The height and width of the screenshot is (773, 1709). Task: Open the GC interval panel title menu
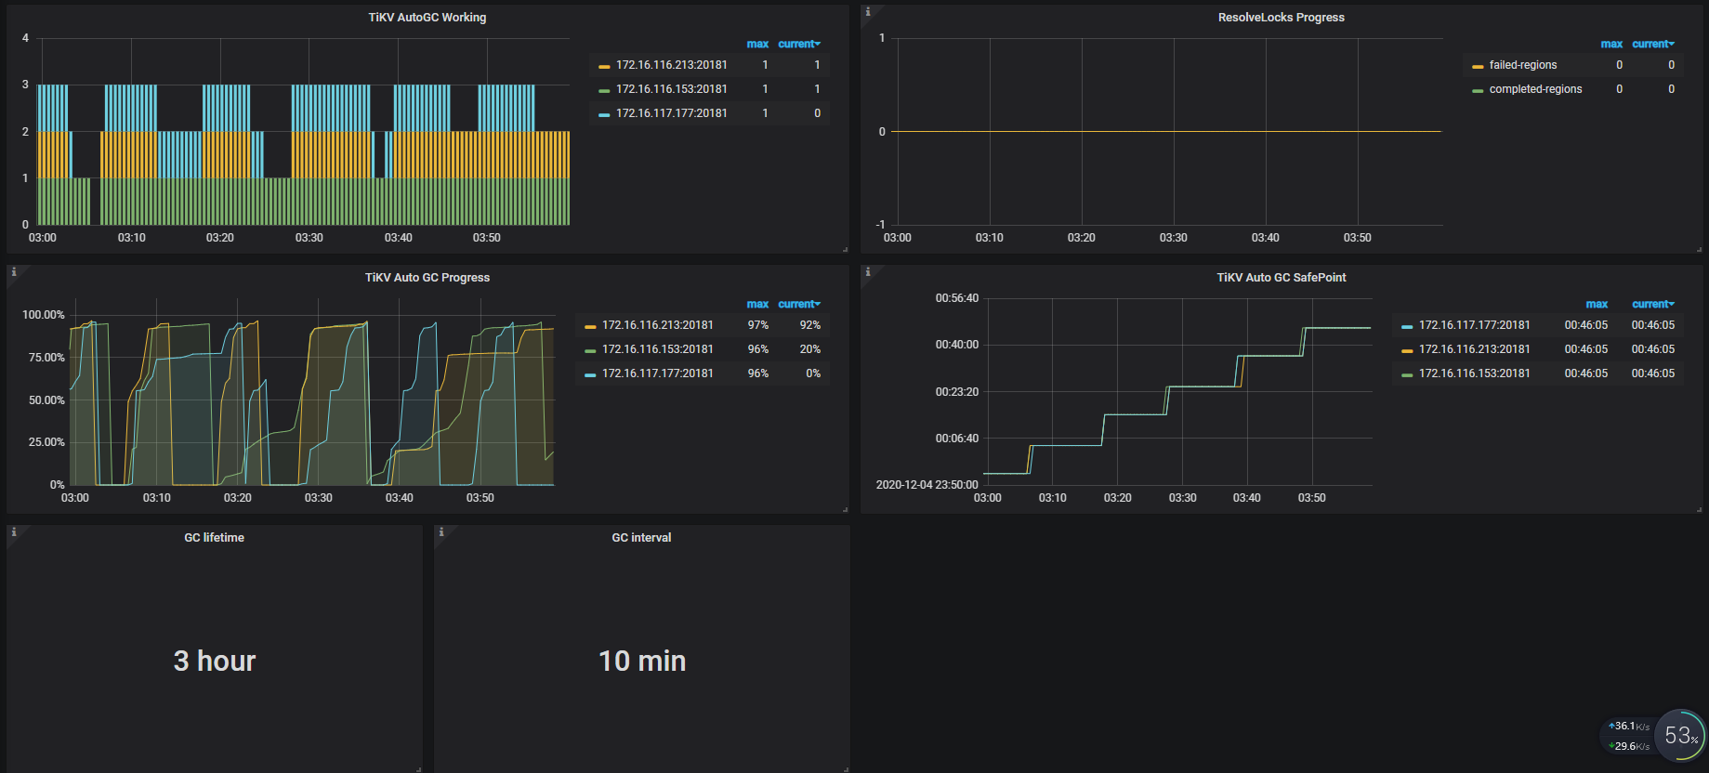click(x=641, y=538)
